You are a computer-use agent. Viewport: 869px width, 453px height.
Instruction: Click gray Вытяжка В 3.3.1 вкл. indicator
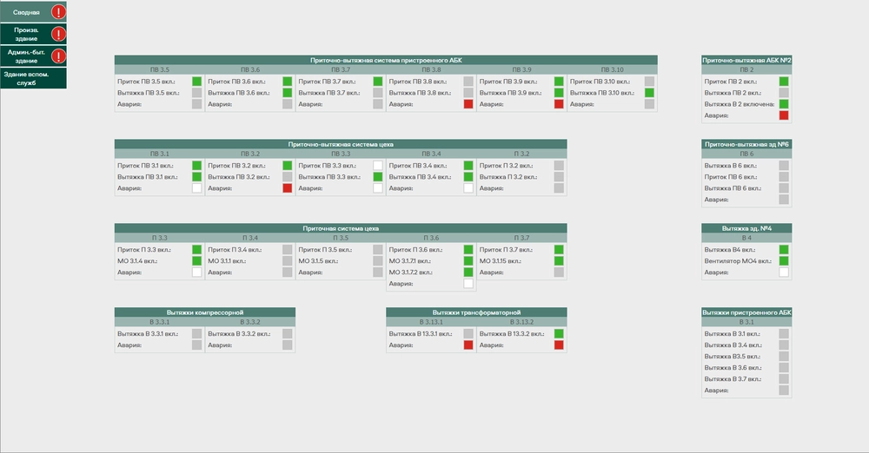(197, 333)
